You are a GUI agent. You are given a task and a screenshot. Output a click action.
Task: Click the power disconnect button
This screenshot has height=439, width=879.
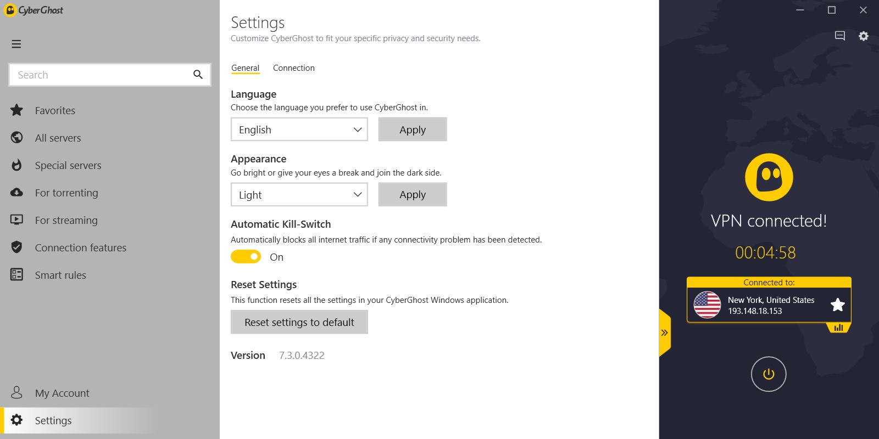(x=768, y=374)
